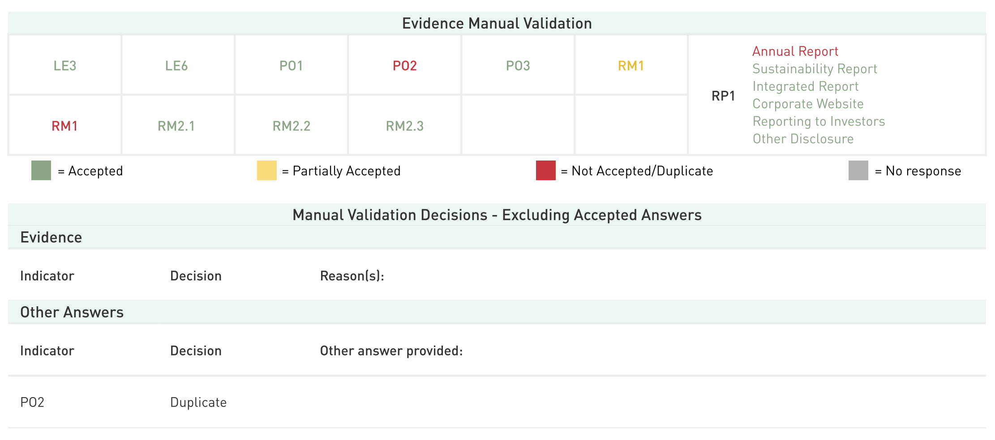995x440 pixels.
Task: Select the LE3 indicator cell
Action: point(65,66)
